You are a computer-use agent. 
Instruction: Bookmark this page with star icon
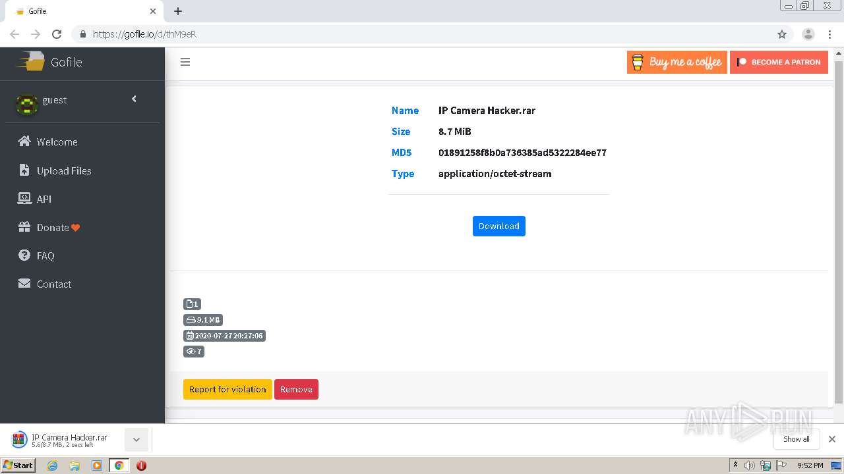782,34
